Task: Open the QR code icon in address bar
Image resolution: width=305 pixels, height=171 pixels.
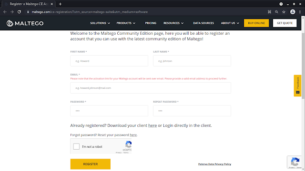Action: coord(269,12)
